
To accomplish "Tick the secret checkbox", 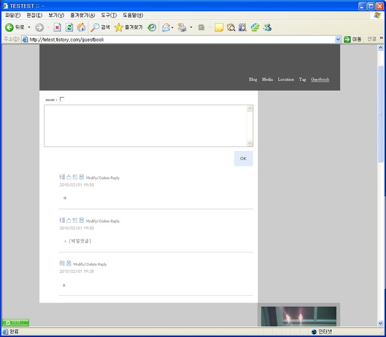I will click(x=62, y=100).
